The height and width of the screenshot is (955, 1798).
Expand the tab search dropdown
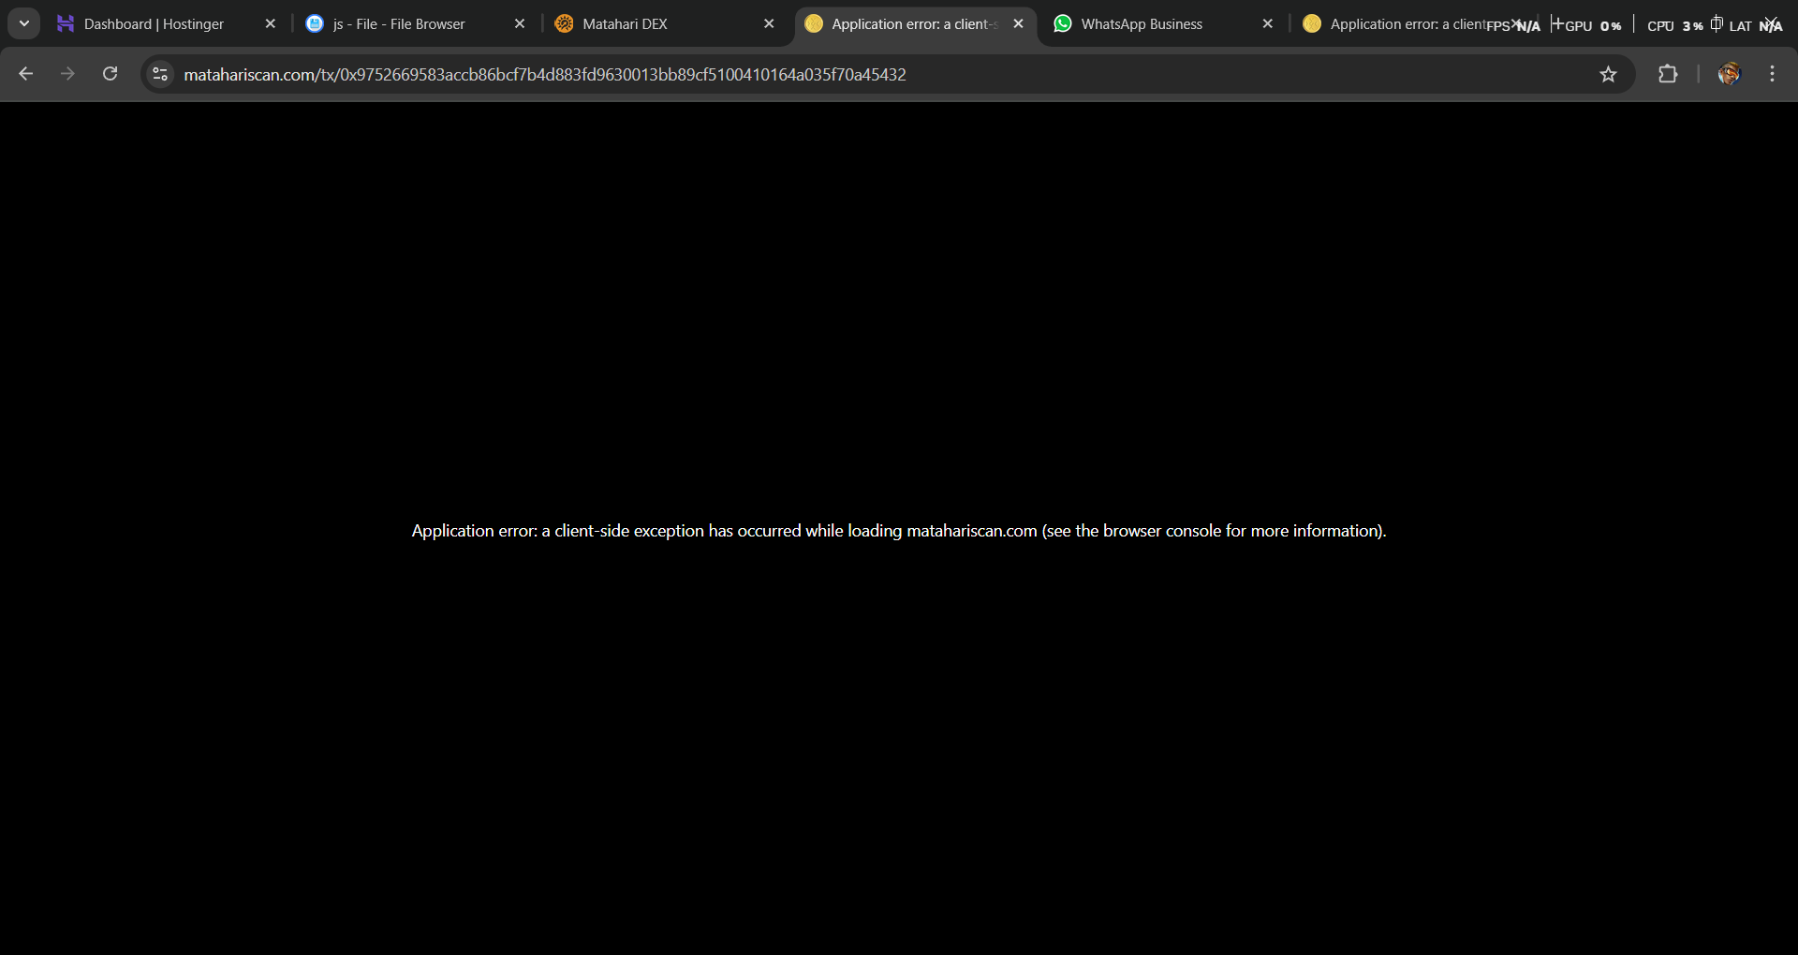24,23
